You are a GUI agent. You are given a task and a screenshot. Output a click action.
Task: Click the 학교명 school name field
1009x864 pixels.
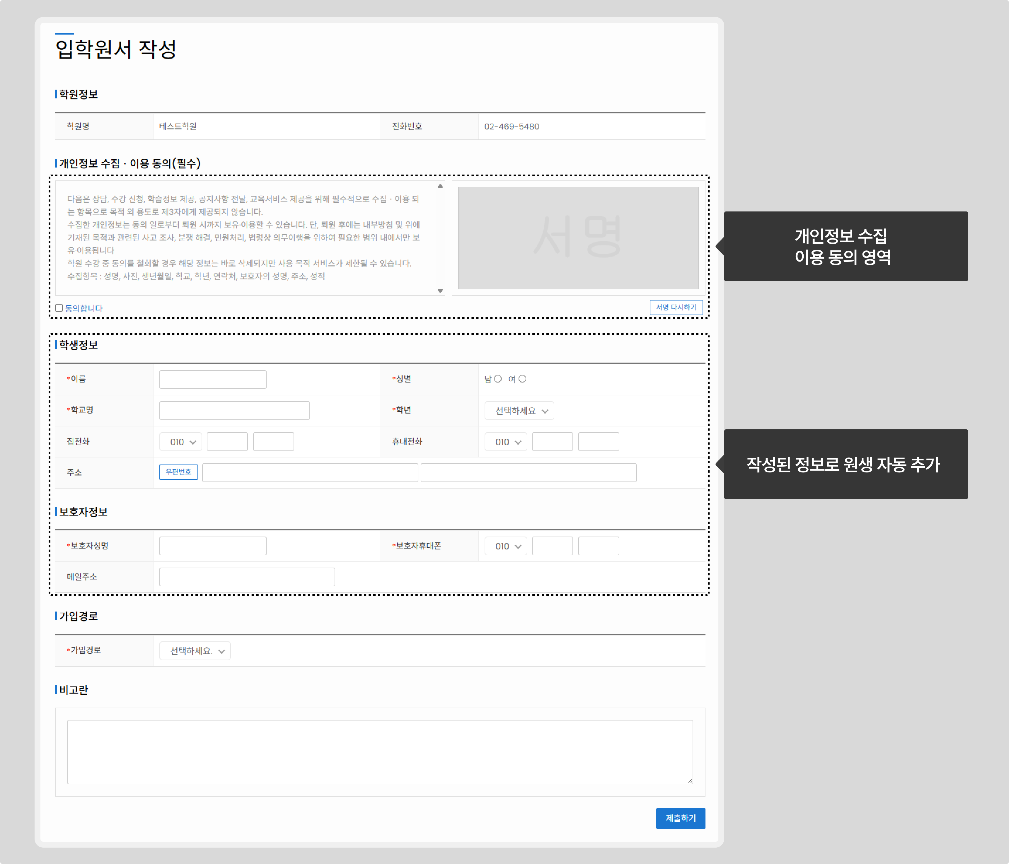(x=234, y=410)
